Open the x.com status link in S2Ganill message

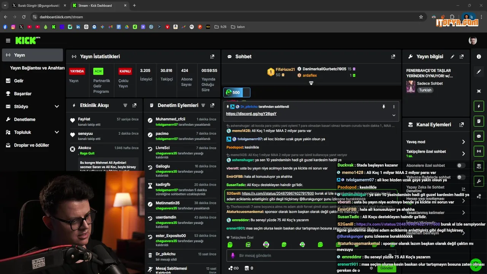coord(278,193)
